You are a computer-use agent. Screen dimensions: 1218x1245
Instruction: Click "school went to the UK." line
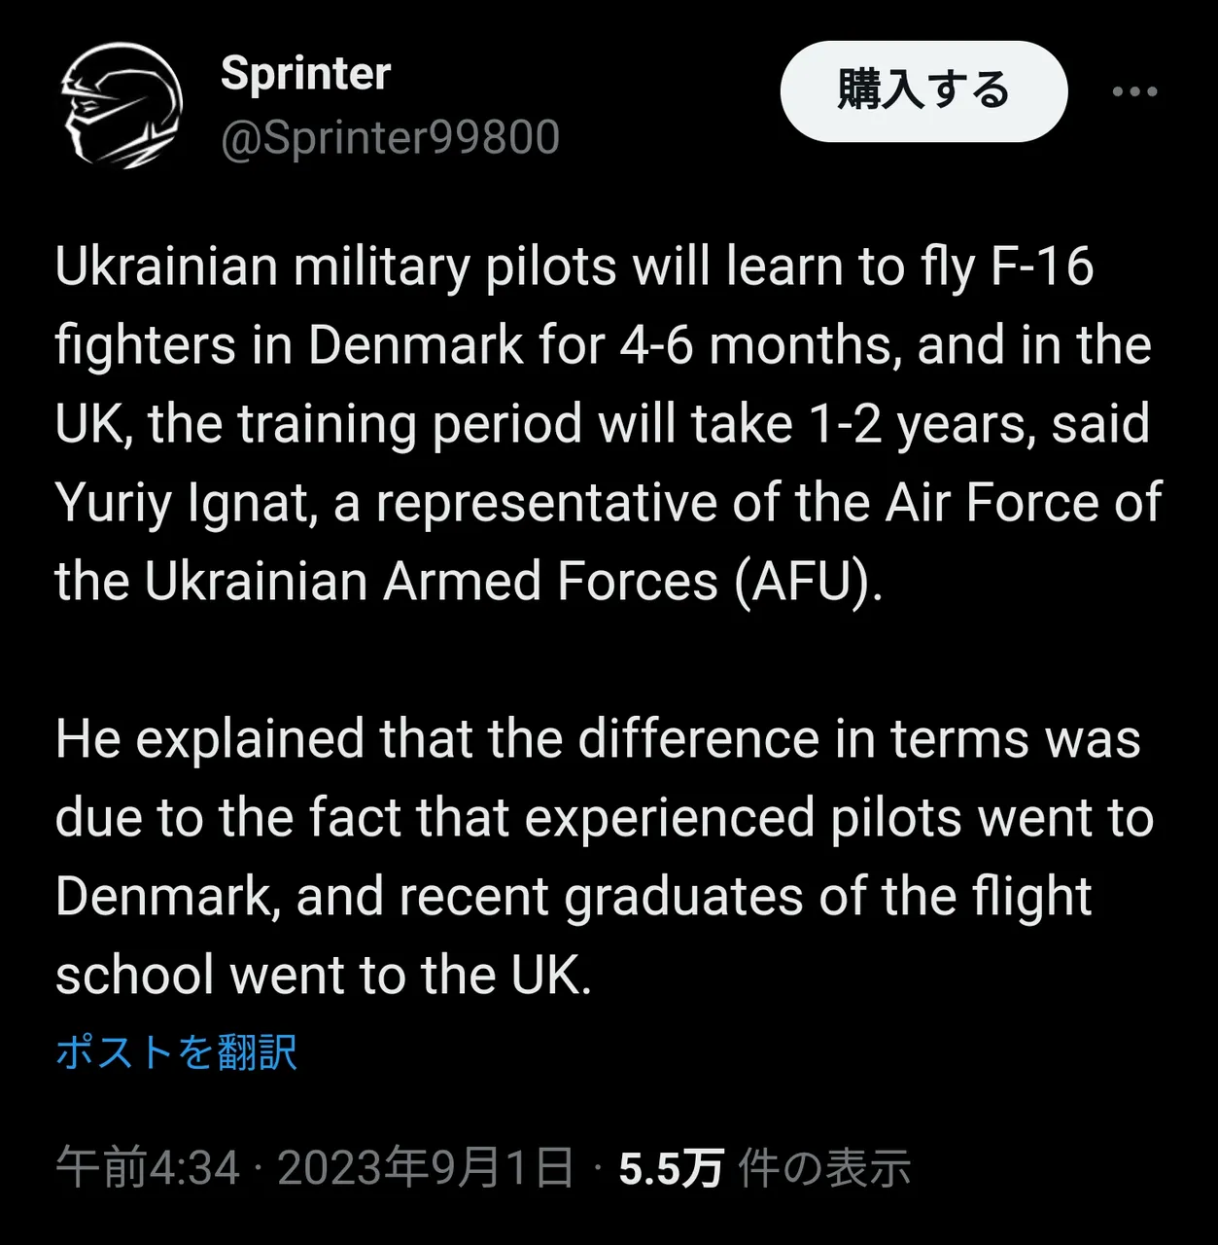click(x=323, y=975)
